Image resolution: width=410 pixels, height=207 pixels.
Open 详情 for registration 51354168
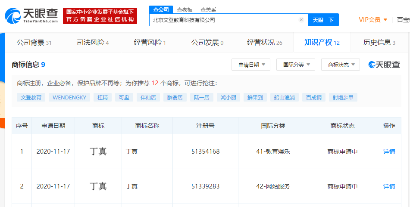tap(389, 151)
